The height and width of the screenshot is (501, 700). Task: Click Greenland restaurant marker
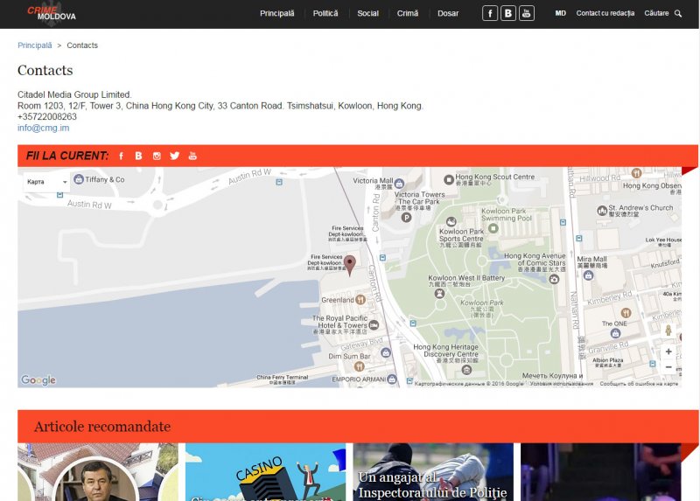click(360, 300)
